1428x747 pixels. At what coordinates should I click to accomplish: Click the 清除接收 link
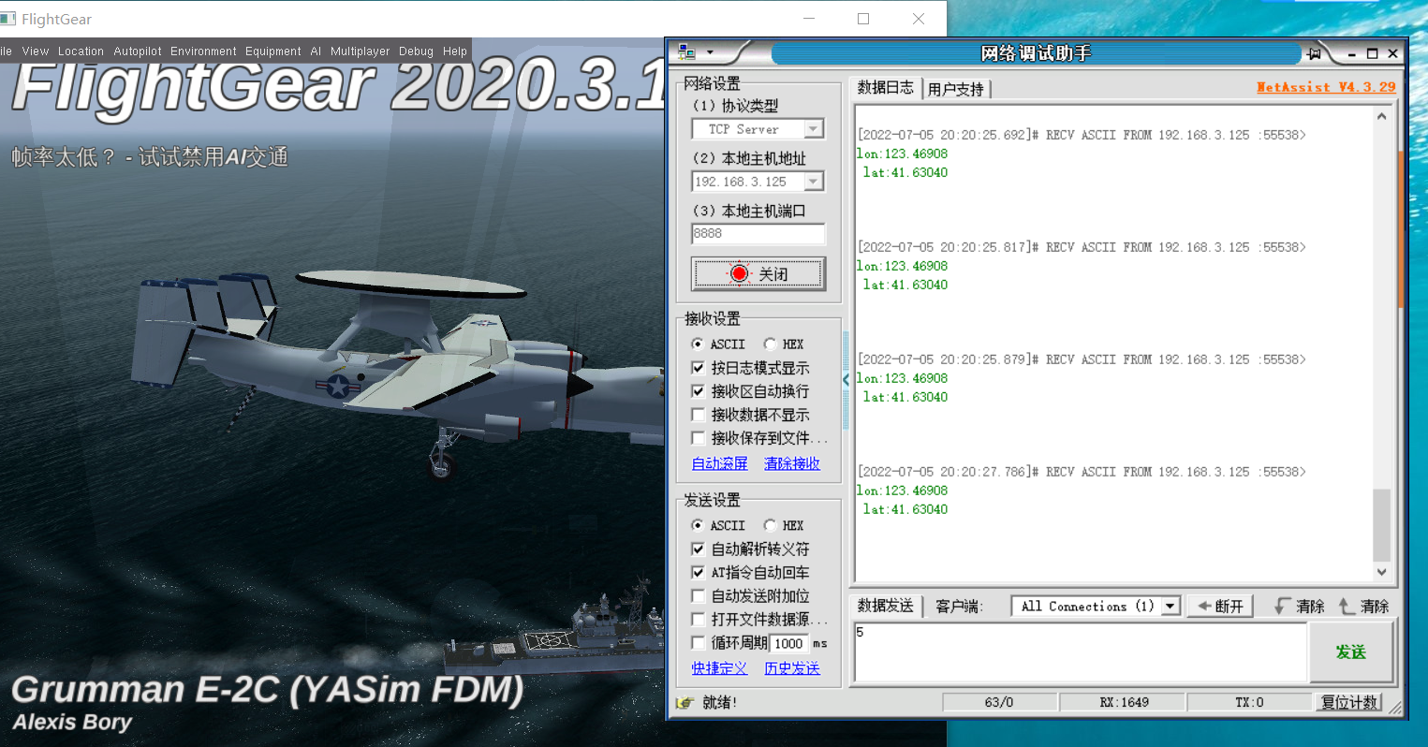click(x=792, y=463)
